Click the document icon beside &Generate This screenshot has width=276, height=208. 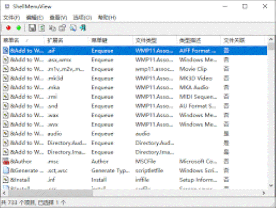6,170
